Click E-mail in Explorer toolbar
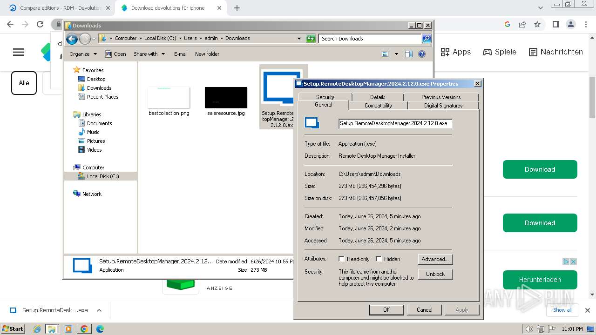596x335 pixels. [x=181, y=54]
